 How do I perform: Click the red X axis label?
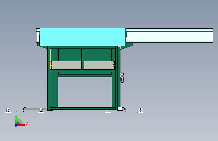[x=27, y=124]
